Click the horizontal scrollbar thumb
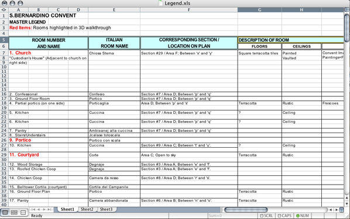The width and height of the screenshot is (350, 219). (246, 210)
